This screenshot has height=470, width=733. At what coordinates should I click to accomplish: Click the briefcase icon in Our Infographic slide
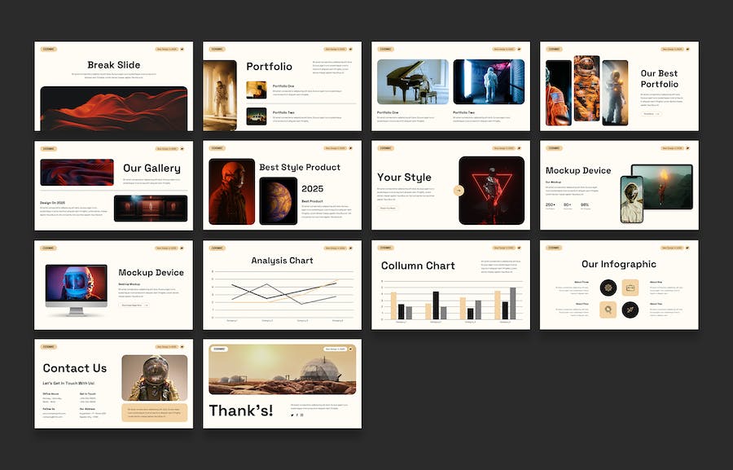[630, 288]
